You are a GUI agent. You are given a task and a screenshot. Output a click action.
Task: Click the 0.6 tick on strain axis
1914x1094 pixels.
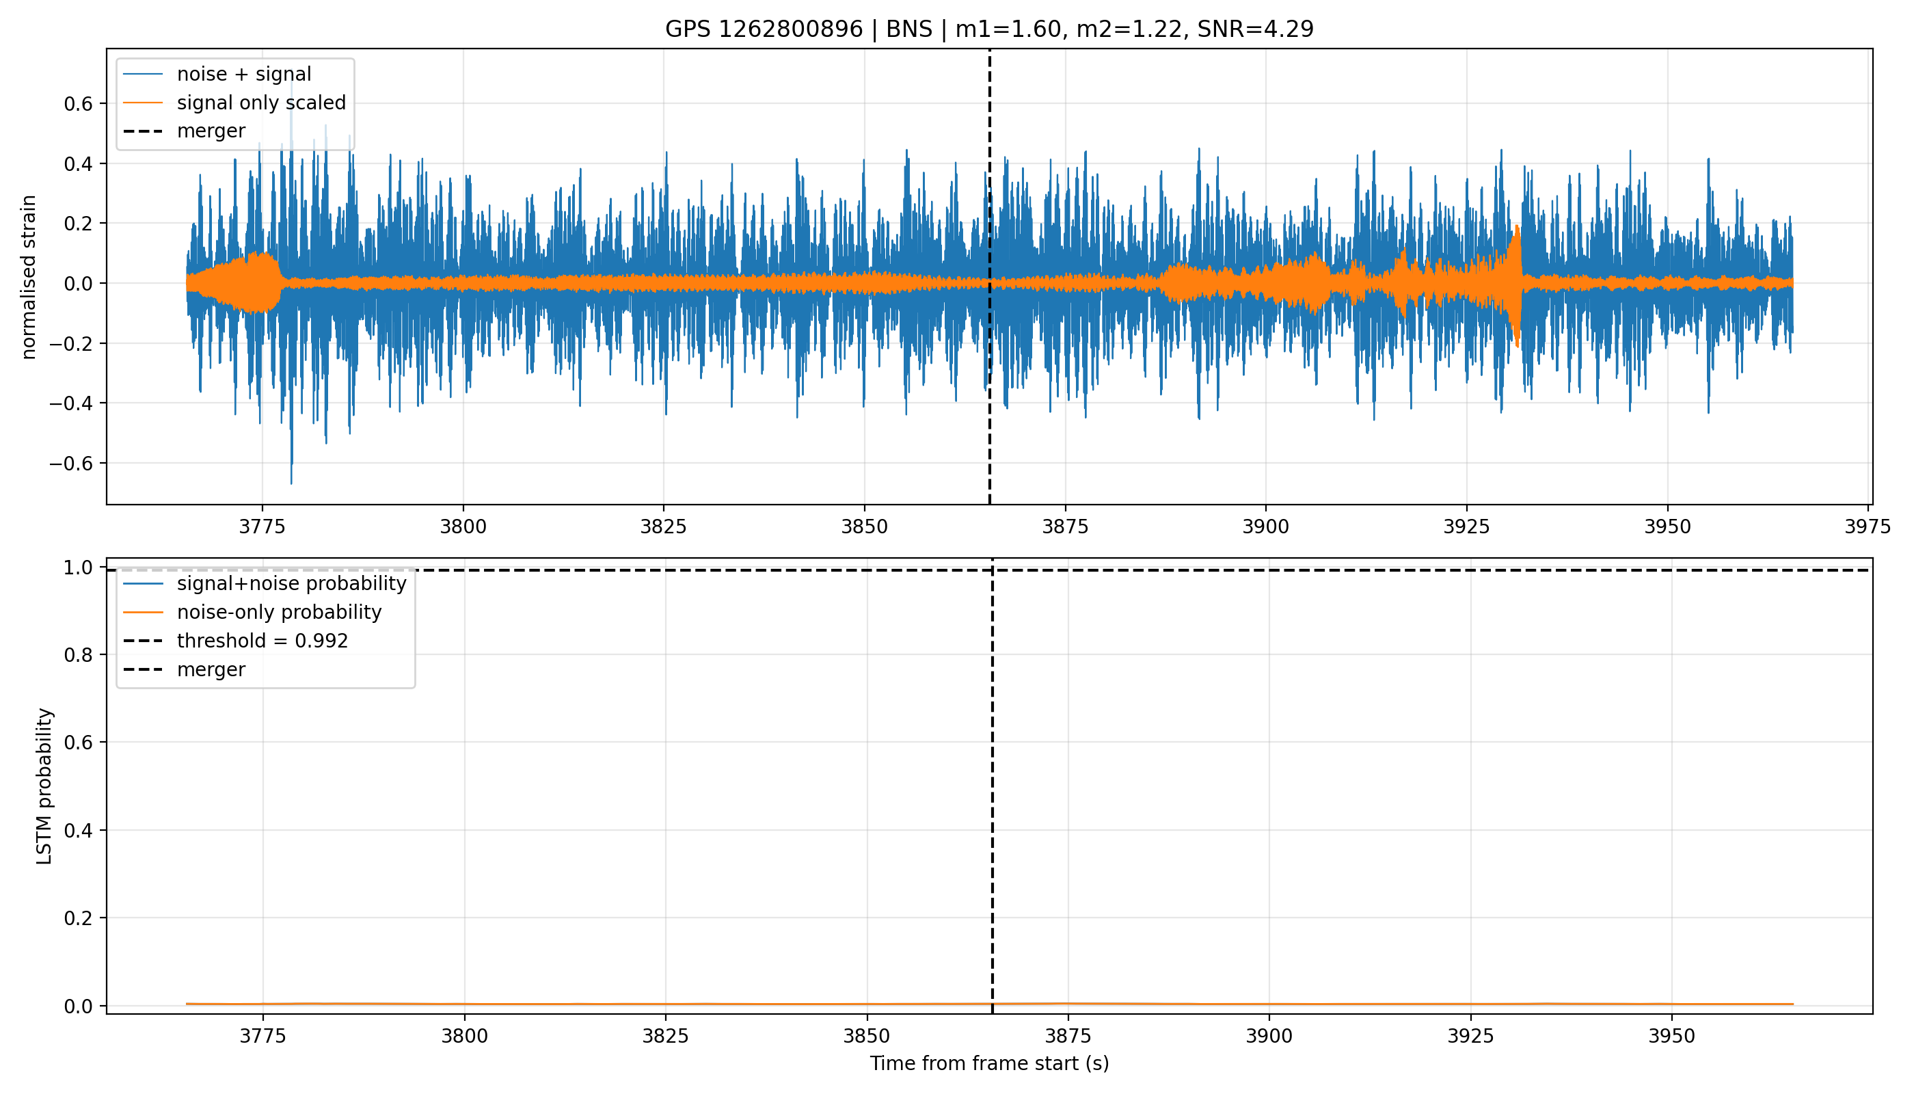point(79,104)
